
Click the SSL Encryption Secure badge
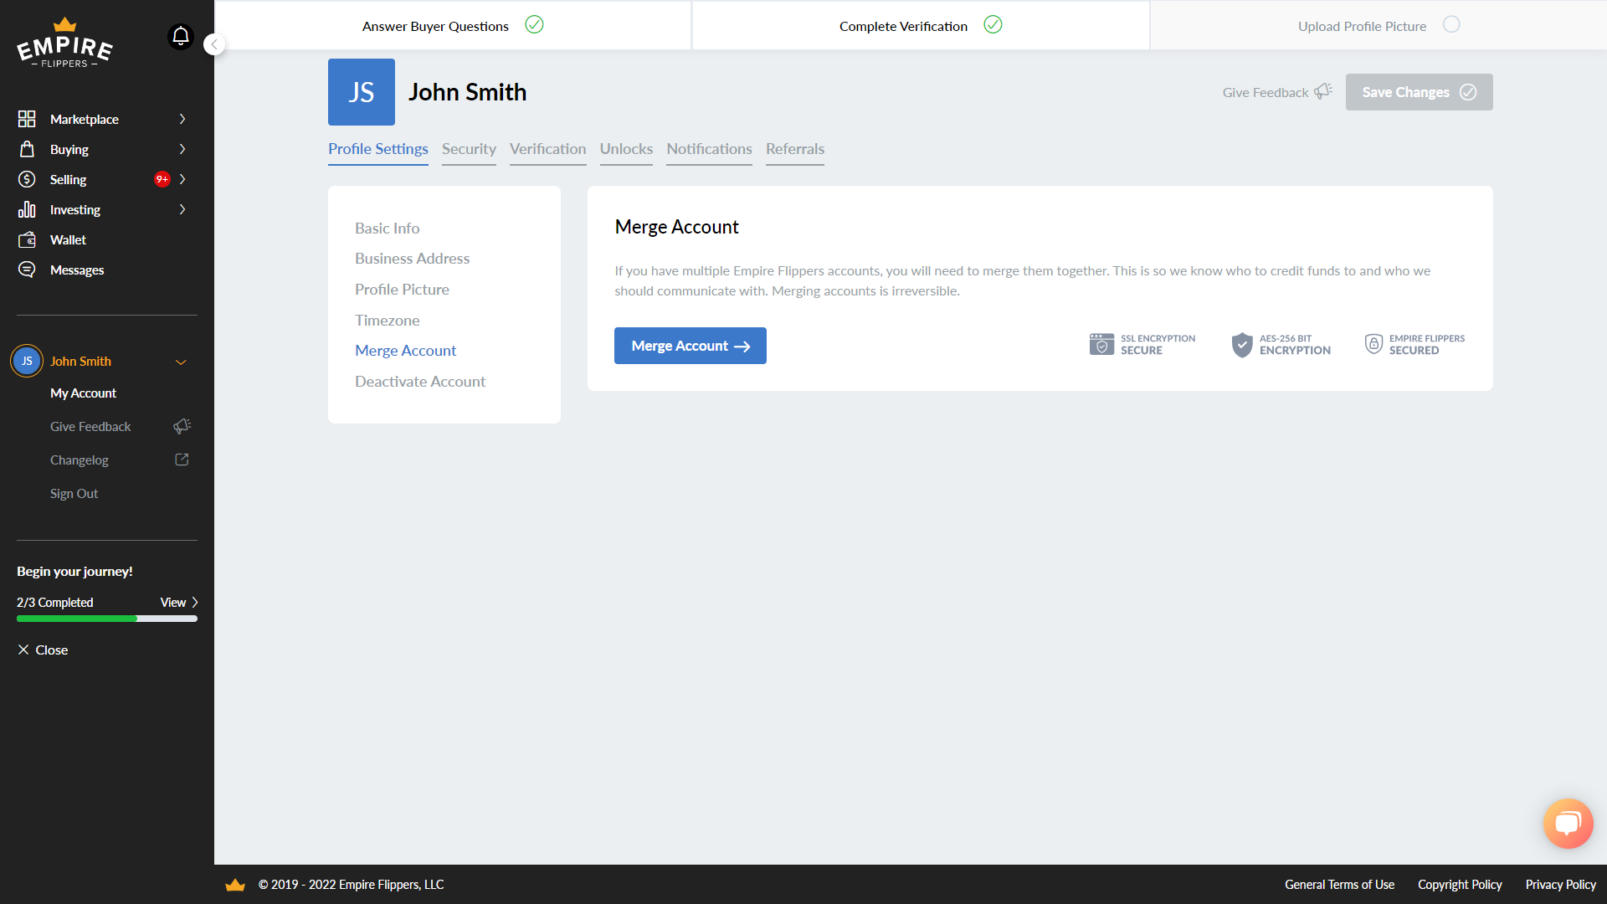click(x=1142, y=344)
